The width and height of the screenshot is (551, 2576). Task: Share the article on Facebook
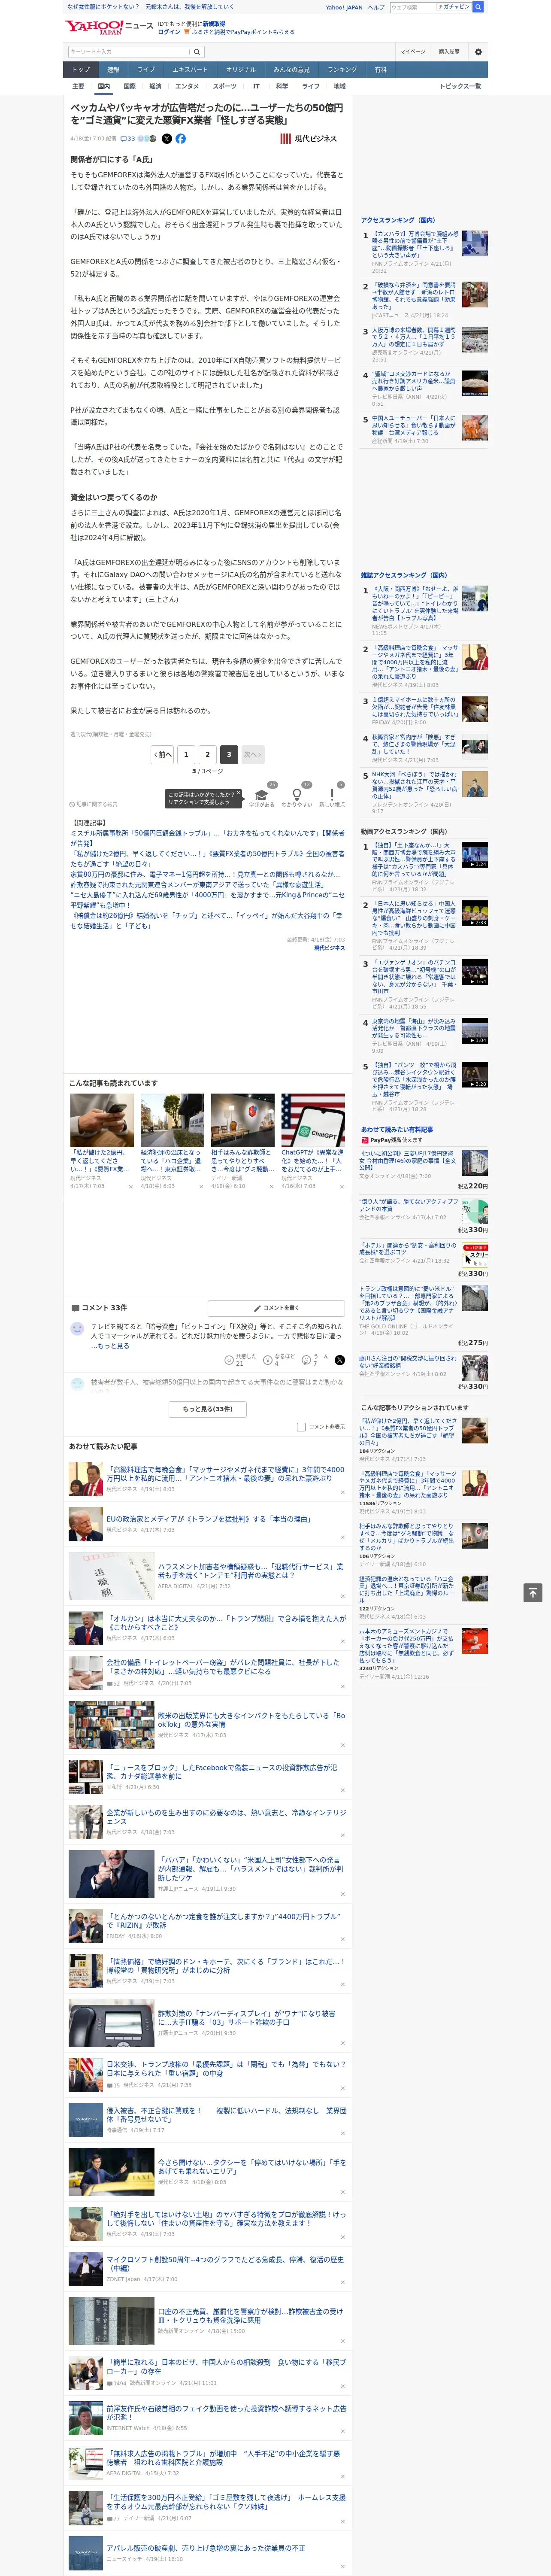[181, 139]
